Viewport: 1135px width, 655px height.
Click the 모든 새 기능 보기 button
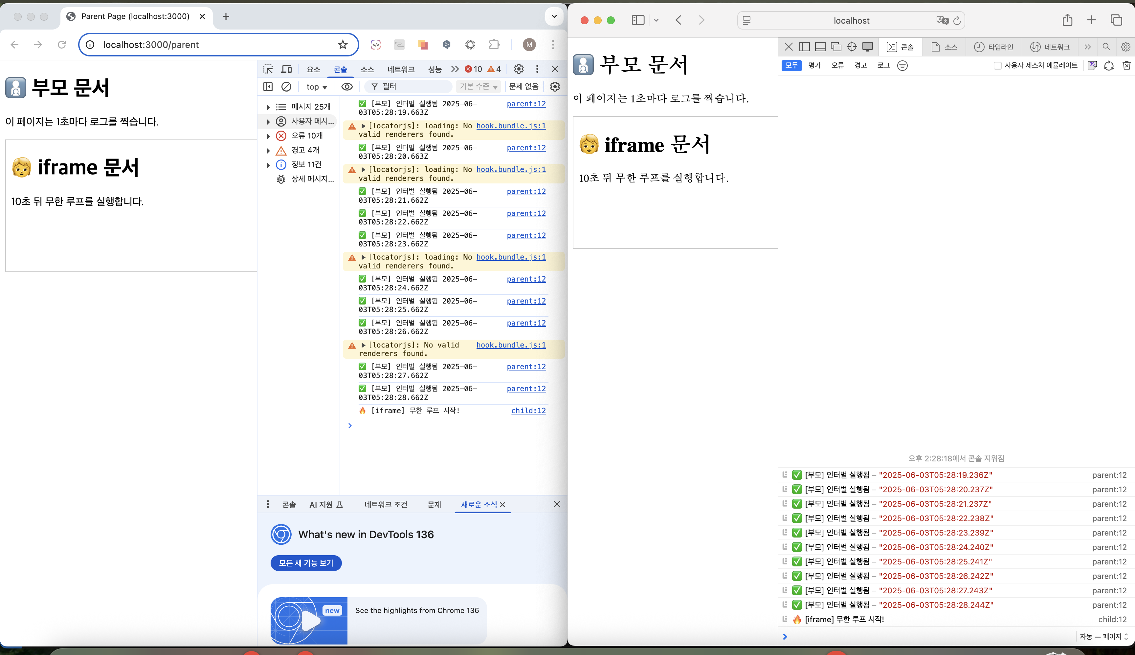pyautogui.click(x=306, y=563)
